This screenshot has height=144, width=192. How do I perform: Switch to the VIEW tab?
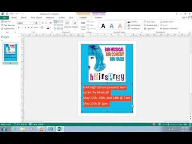71,18
